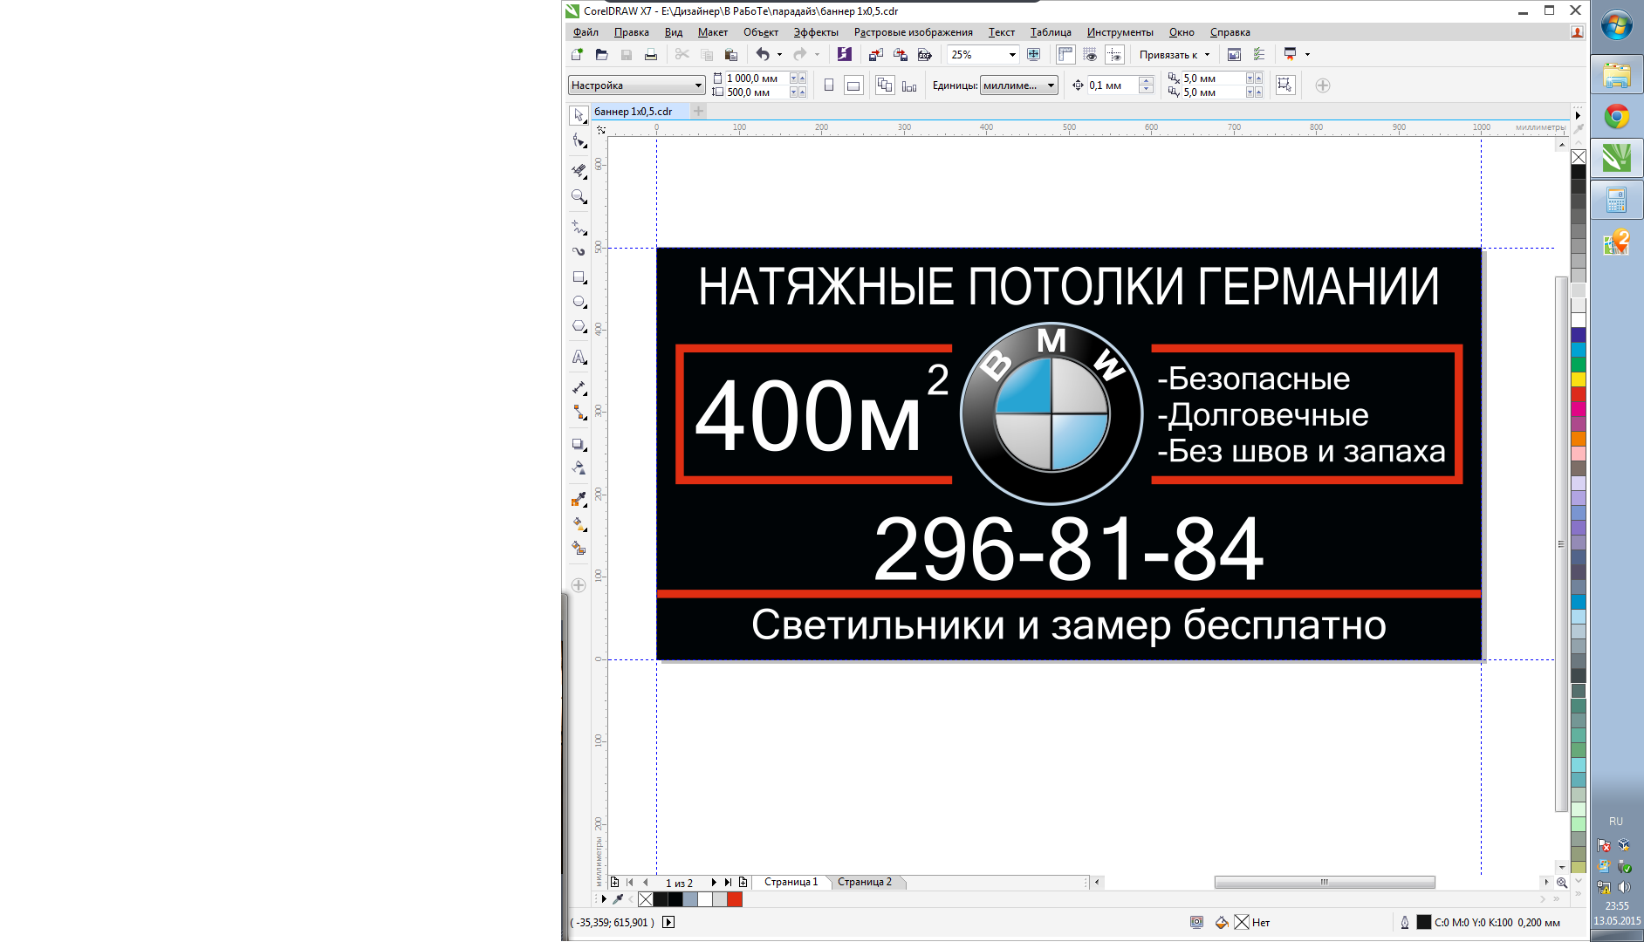Select the Rectangle tool
Screen dimensions: 1644x942
579,277
